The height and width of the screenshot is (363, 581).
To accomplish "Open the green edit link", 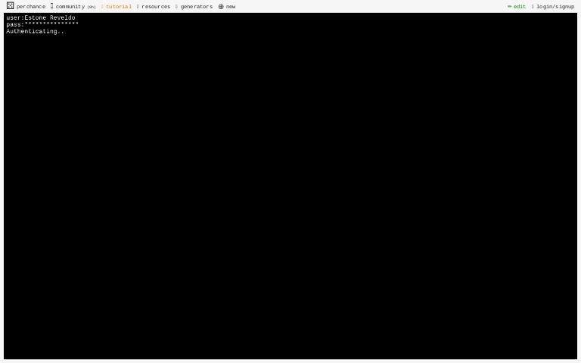I will (x=520, y=7).
